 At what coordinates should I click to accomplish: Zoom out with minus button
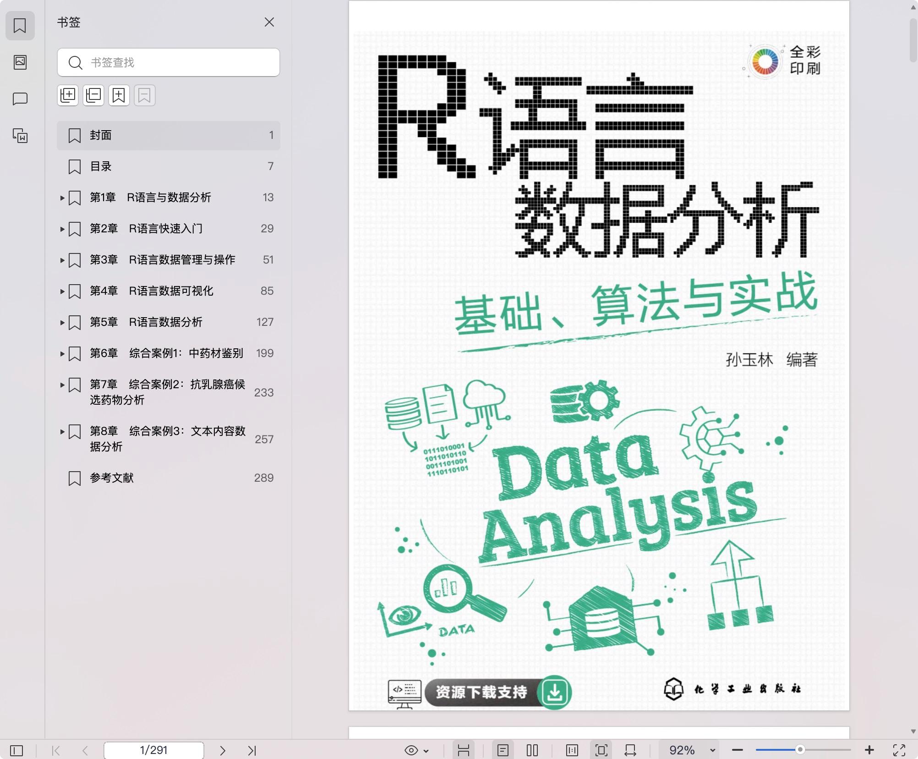[738, 750]
